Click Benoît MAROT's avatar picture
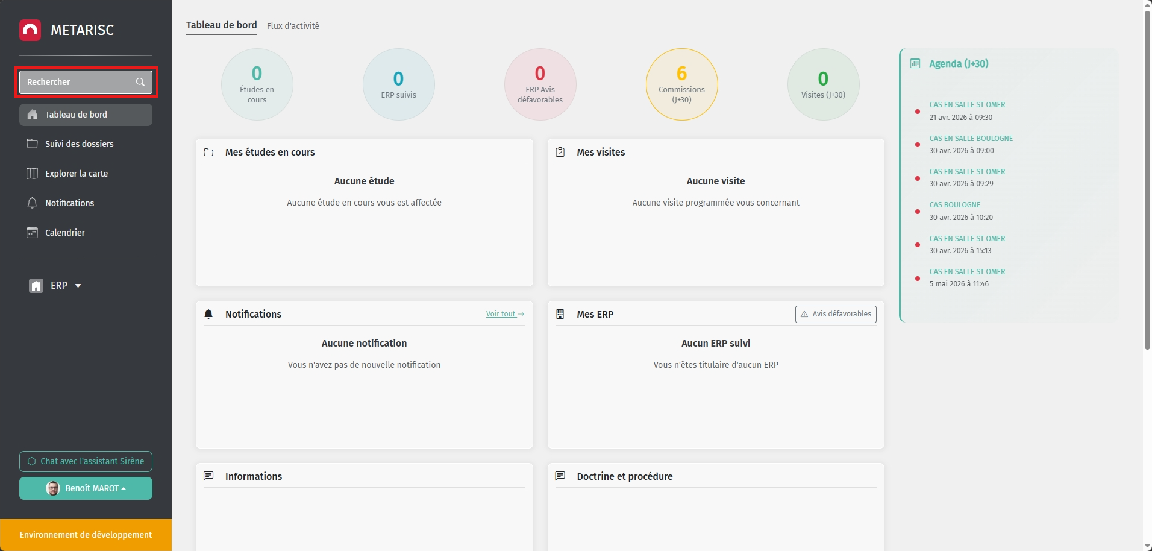This screenshot has width=1152, height=551. click(x=53, y=488)
